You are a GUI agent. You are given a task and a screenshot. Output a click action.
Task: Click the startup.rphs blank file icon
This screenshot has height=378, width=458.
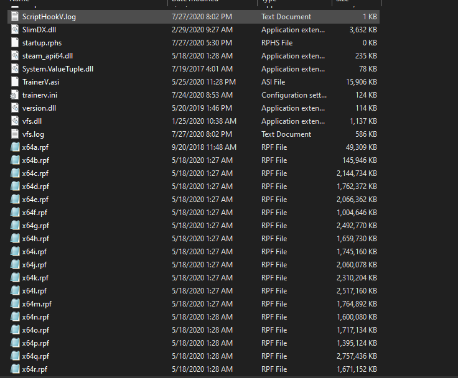(16, 43)
